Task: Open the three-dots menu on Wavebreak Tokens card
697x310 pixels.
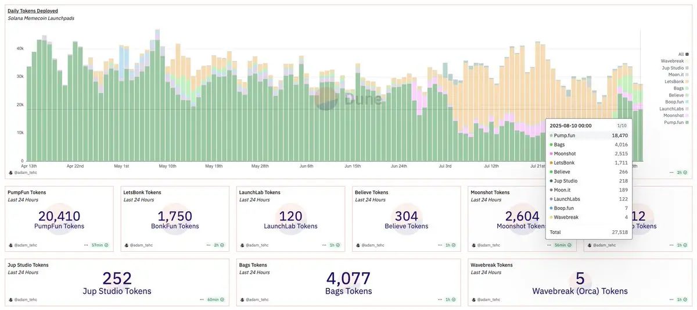Action: click(x=671, y=300)
